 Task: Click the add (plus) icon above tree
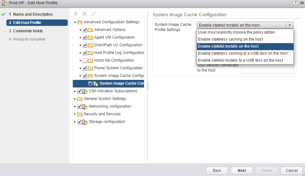coord(76,14)
